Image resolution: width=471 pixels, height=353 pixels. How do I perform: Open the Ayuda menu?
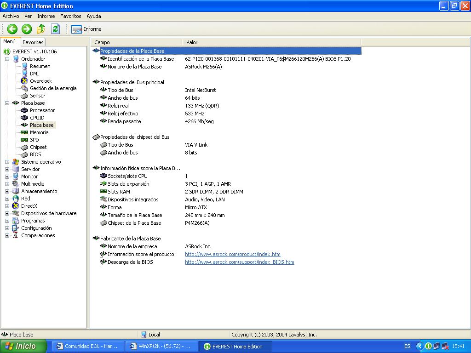94,16
